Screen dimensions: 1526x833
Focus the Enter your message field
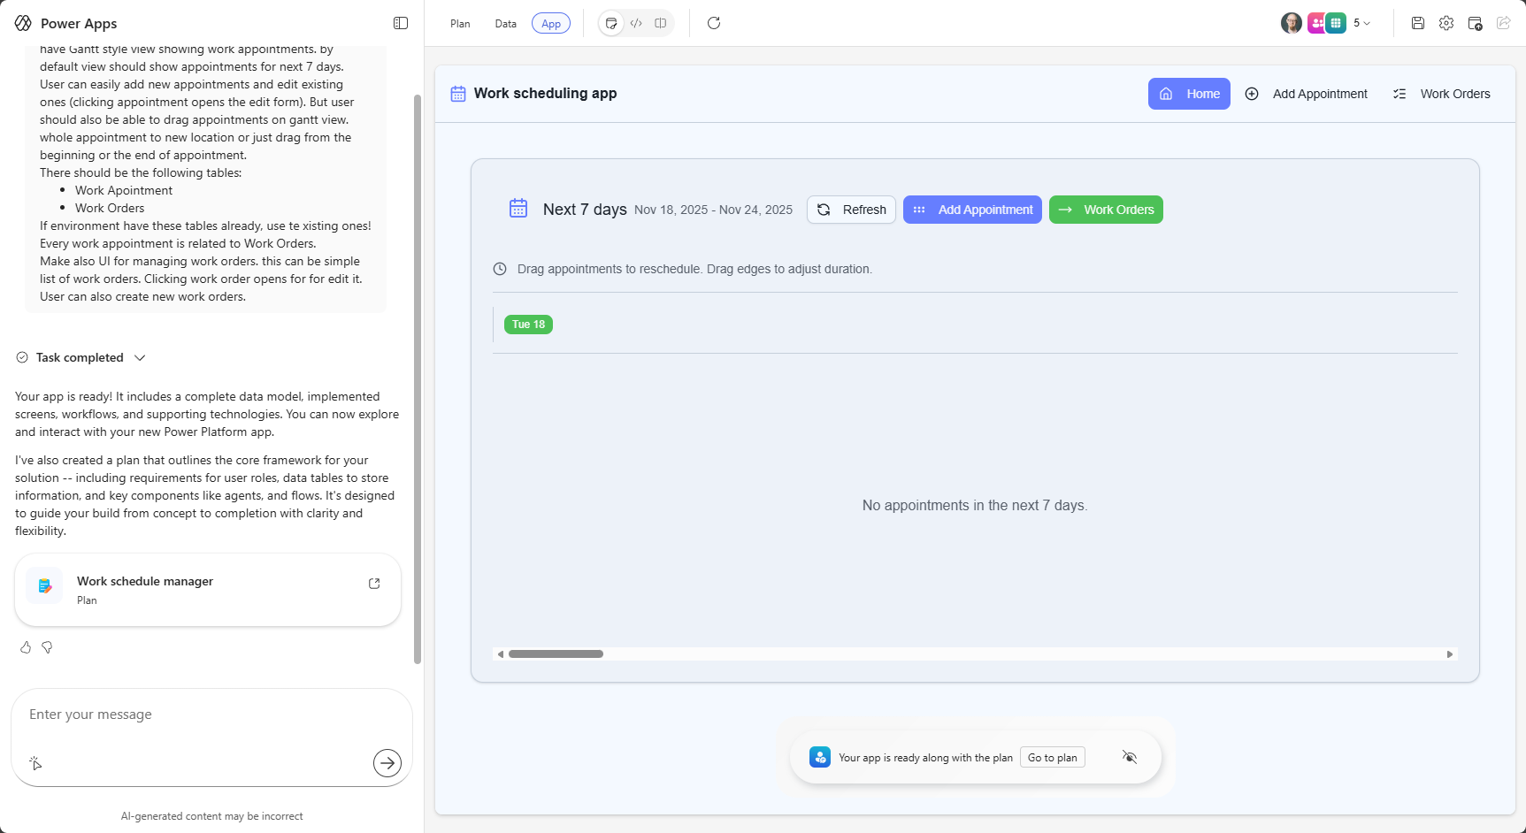pyautogui.click(x=195, y=715)
